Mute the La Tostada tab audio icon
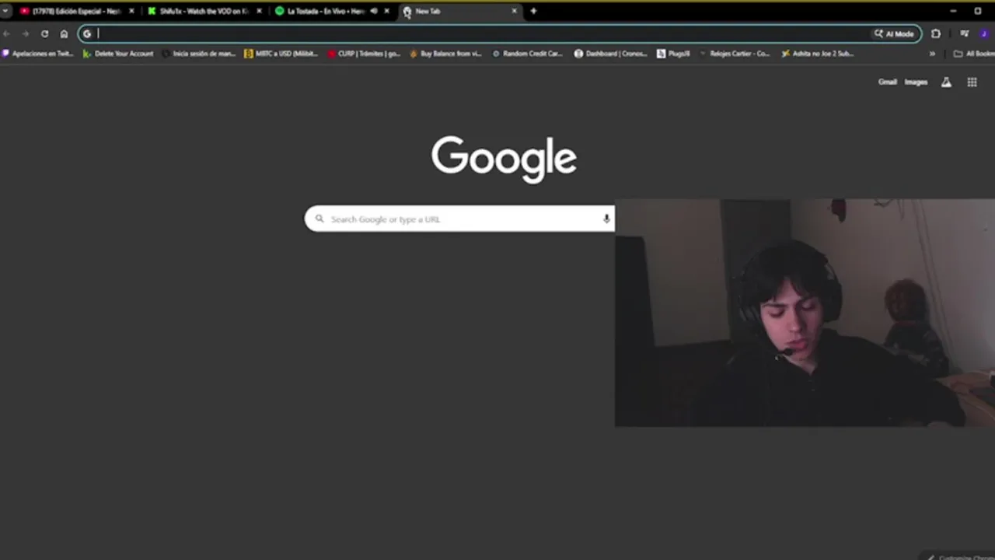Image resolution: width=995 pixels, height=560 pixels. pos(374,11)
